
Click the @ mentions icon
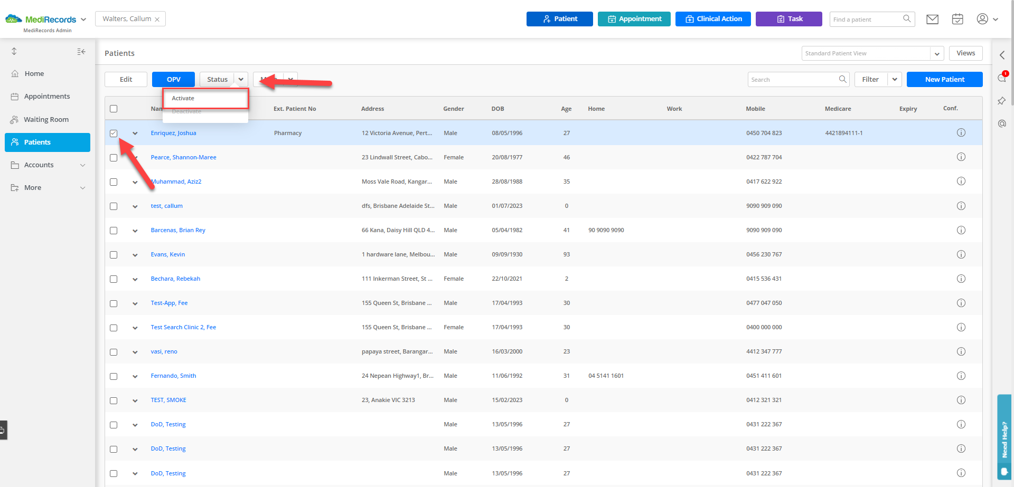1002,123
